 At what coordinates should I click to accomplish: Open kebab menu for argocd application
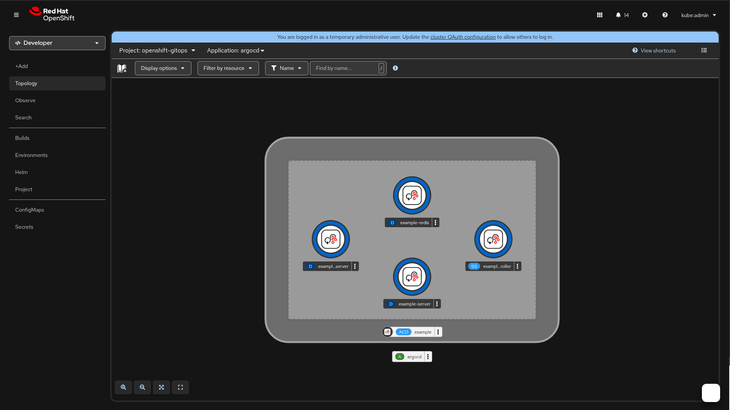pos(428,357)
